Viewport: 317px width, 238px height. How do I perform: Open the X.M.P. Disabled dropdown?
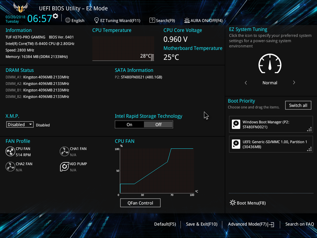(x=20, y=125)
